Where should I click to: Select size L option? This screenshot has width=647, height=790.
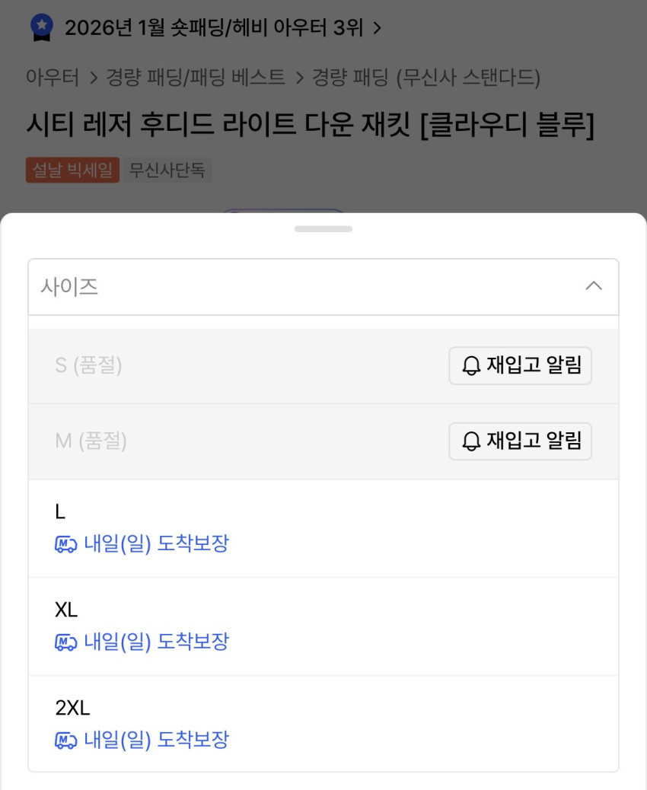coord(323,528)
